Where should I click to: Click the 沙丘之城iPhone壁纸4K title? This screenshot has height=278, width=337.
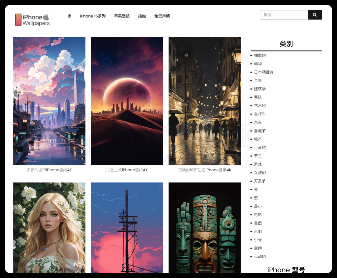coord(127,170)
